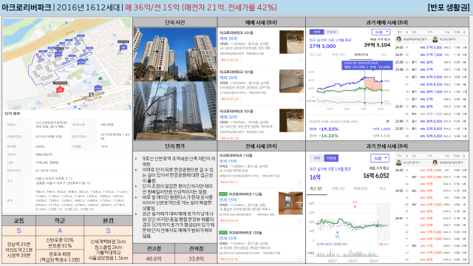
Task: Click the red marker on the map
Action: 60,89
